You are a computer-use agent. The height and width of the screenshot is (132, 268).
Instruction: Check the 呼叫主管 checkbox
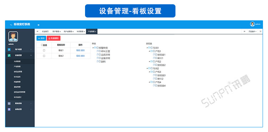coord(100,51)
